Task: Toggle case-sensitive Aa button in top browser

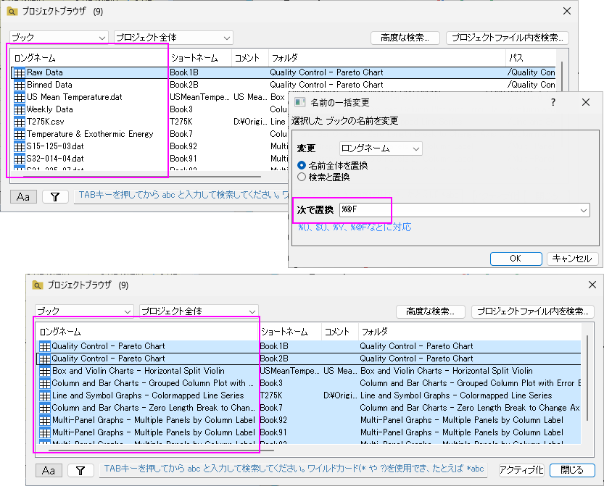Action: pyautogui.click(x=23, y=196)
